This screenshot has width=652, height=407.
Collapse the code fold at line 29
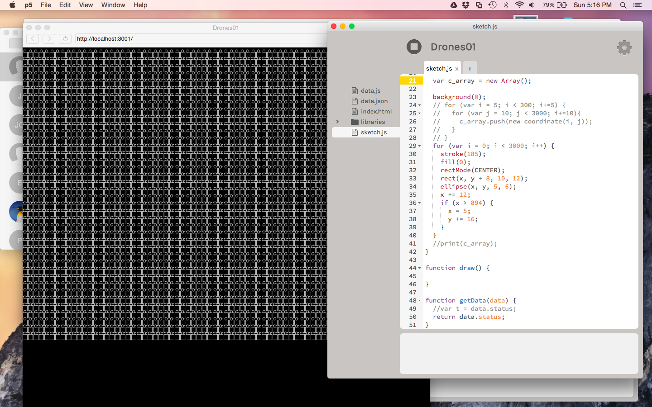coord(420,146)
